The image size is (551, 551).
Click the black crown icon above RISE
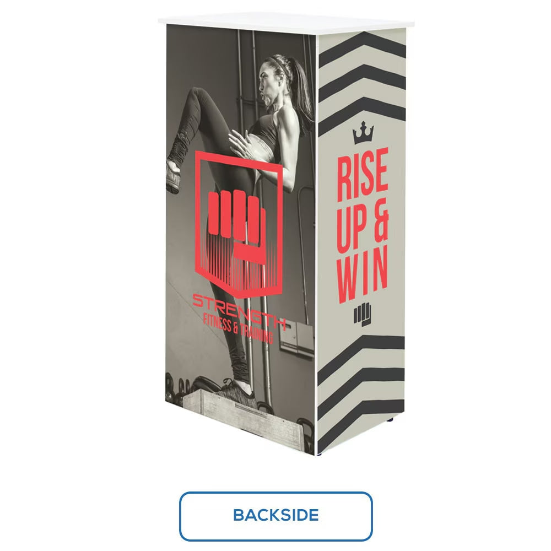coord(363,132)
